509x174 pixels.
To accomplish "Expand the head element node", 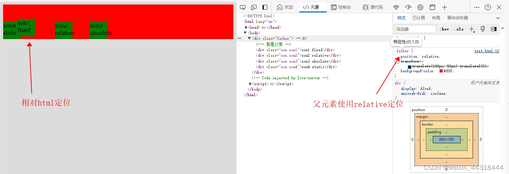I will [246, 27].
